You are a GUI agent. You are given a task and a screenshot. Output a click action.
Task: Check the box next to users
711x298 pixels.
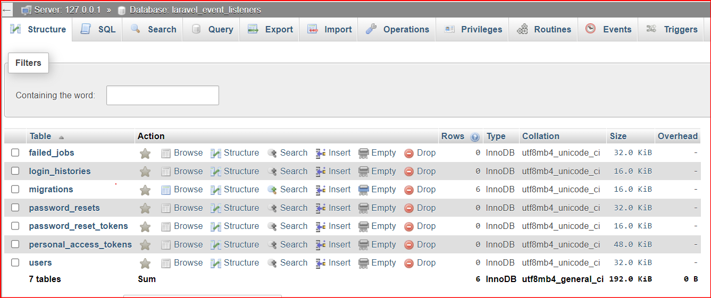click(15, 263)
